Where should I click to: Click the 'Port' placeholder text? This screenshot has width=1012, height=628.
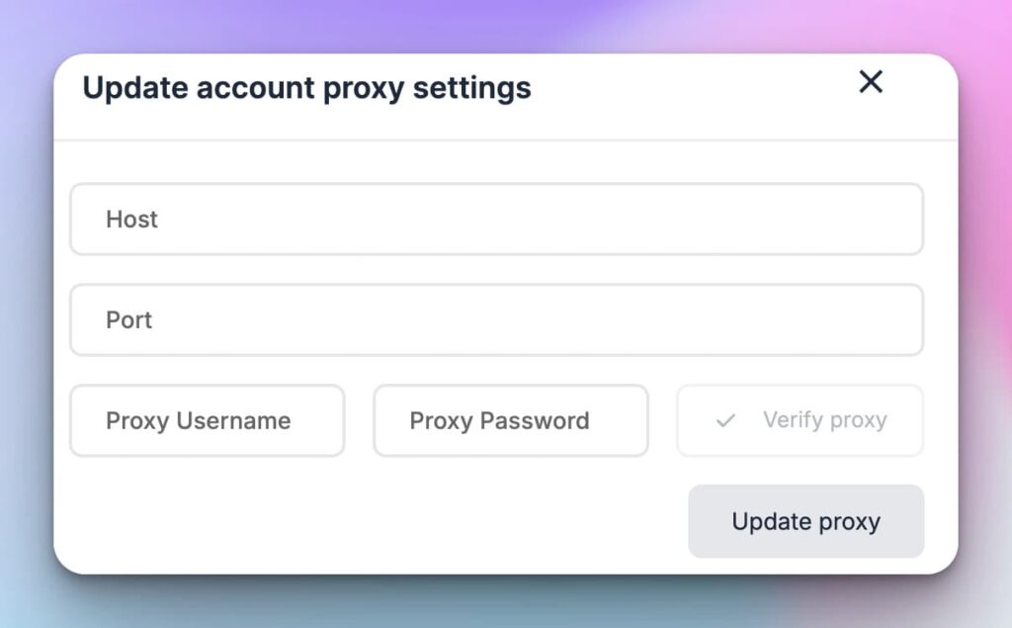tap(128, 319)
